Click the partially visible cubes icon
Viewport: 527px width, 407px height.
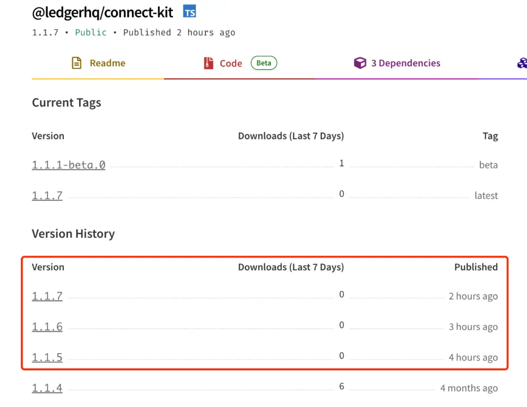tap(522, 63)
